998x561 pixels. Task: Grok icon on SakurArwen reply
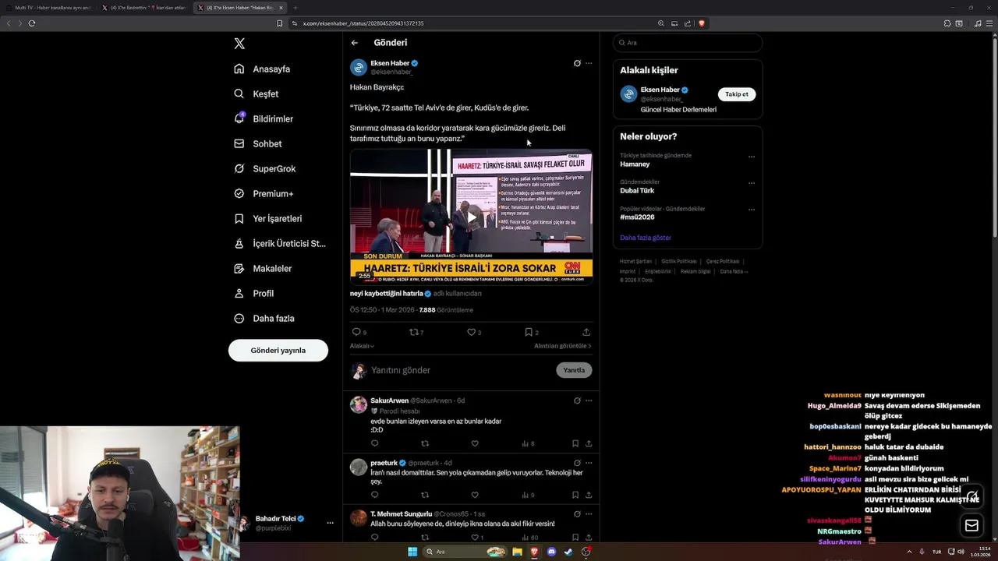(x=577, y=400)
